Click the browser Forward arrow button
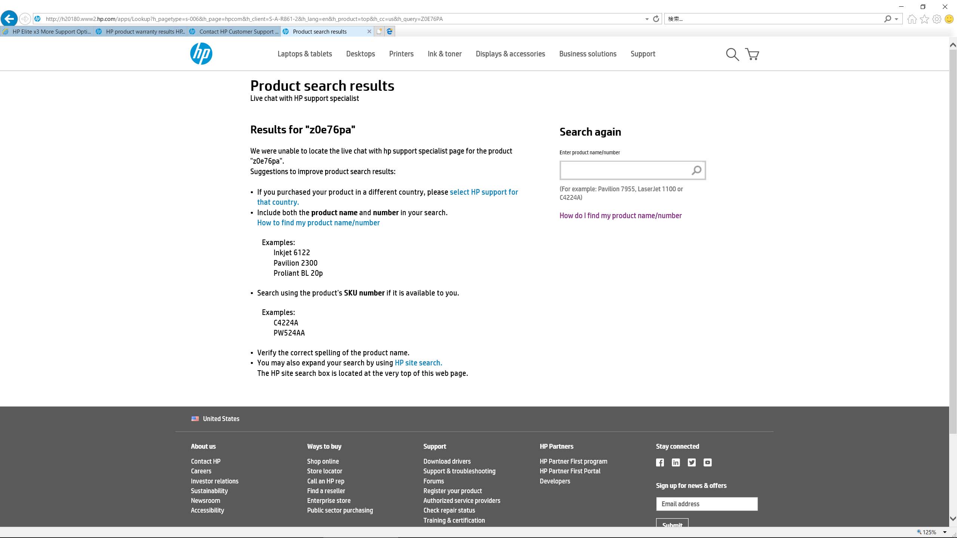This screenshot has width=957, height=538. click(25, 19)
